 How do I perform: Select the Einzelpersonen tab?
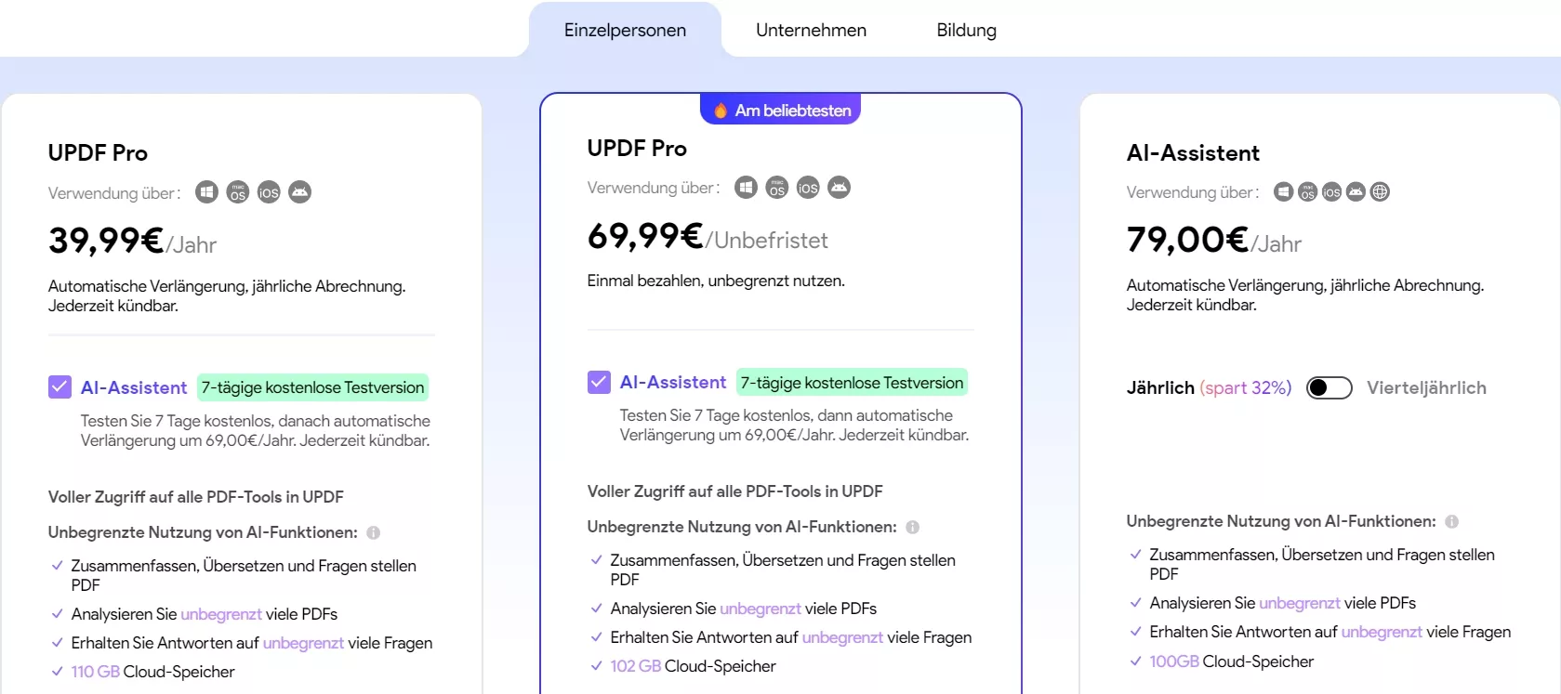[x=625, y=30]
